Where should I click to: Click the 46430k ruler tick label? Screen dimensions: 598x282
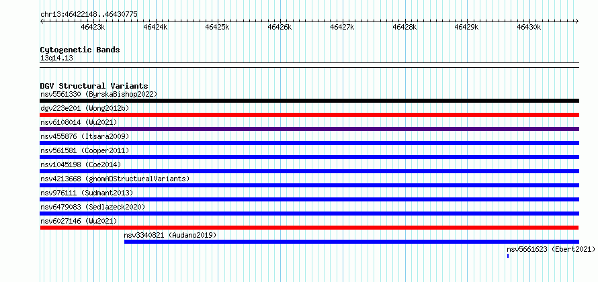click(x=529, y=27)
